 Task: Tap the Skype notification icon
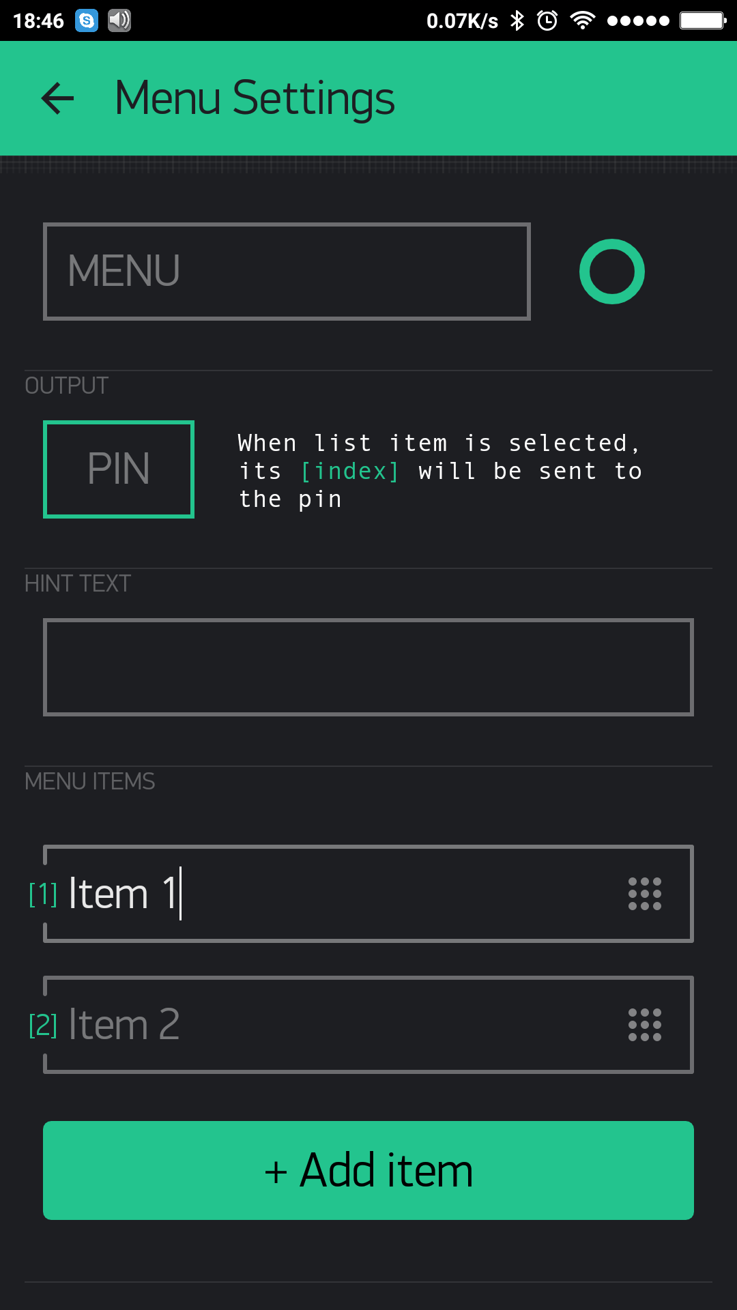click(87, 20)
